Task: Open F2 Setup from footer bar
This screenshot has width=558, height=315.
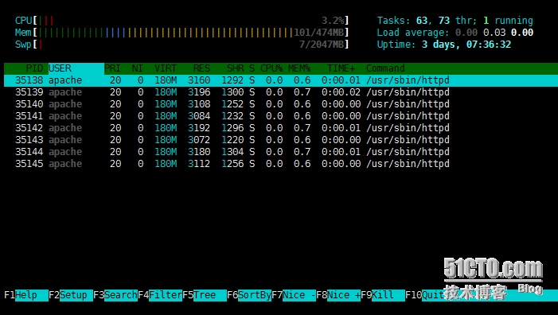Action: pos(71,295)
